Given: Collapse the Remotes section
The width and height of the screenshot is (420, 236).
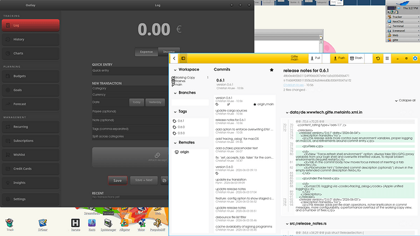Looking at the screenshot, I should pyautogui.click(x=175, y=142).
